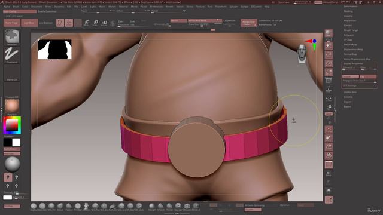Open the Document menu
Viewport: 383px width, 215px height.
point(37,7)
